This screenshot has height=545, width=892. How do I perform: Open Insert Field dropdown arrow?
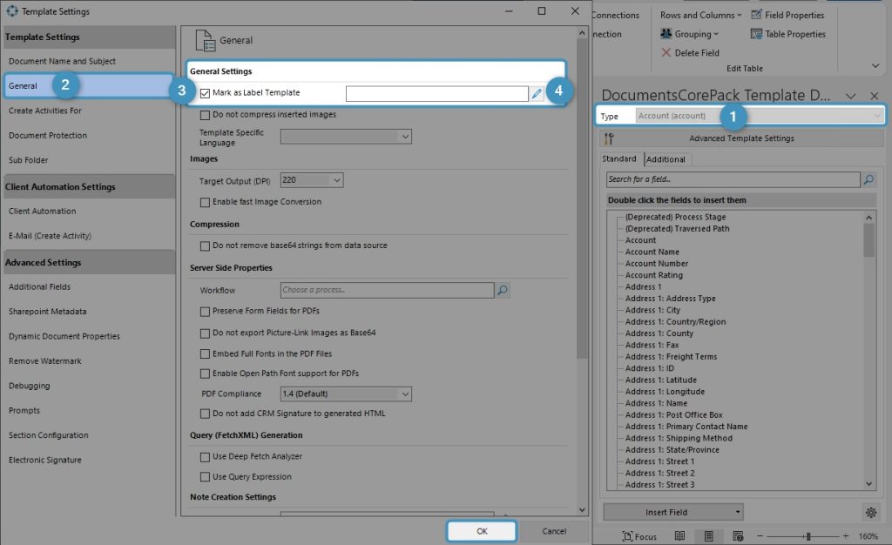(x=737, y=513)
